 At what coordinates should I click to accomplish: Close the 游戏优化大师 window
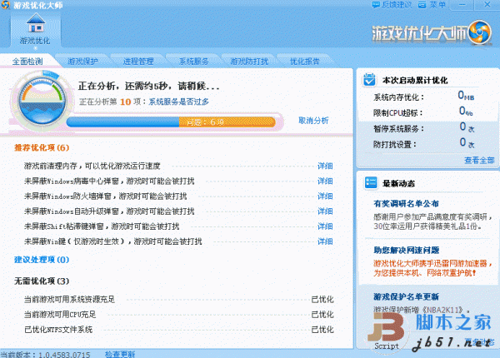pyautogui.click(x=487, y=5)
